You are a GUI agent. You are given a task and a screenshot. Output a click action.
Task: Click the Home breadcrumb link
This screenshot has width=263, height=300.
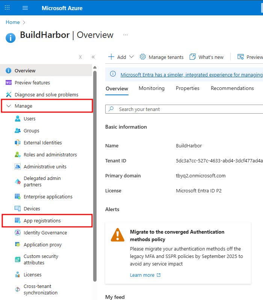click(x=12, y=22)
